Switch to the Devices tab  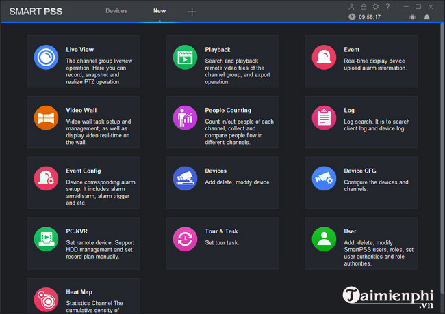pos(116,11)
